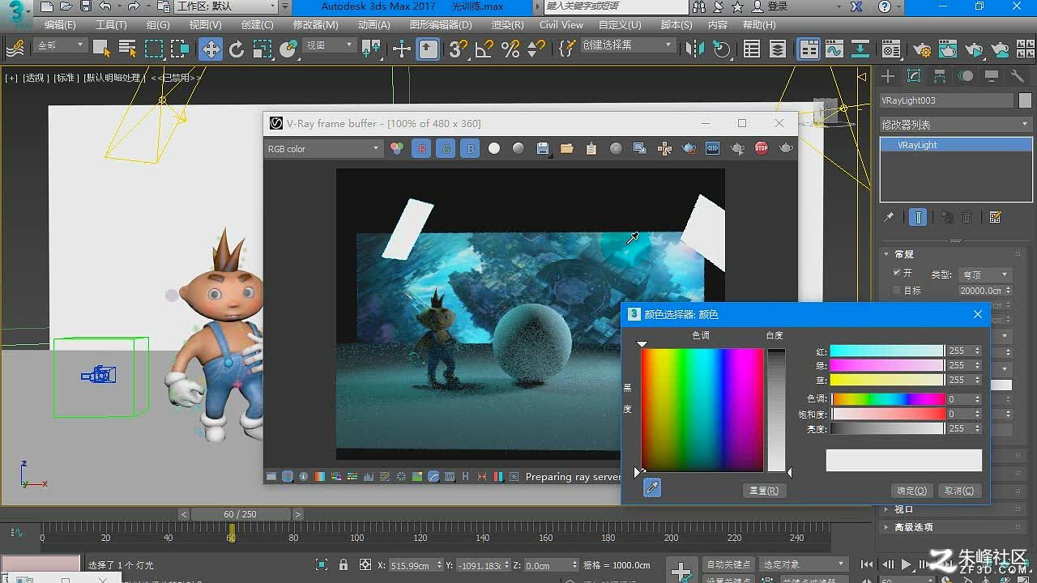1037x583 pixels.
Task: Click the 自动关键点 auto key button
Action: (728, 564)
